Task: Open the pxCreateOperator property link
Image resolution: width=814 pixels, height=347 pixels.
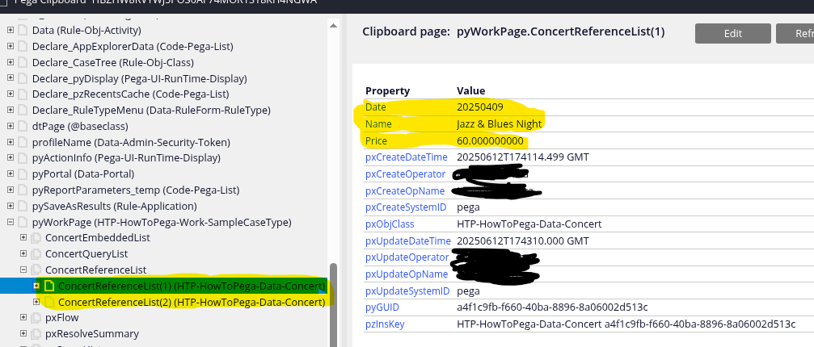Action: [406, 174]
